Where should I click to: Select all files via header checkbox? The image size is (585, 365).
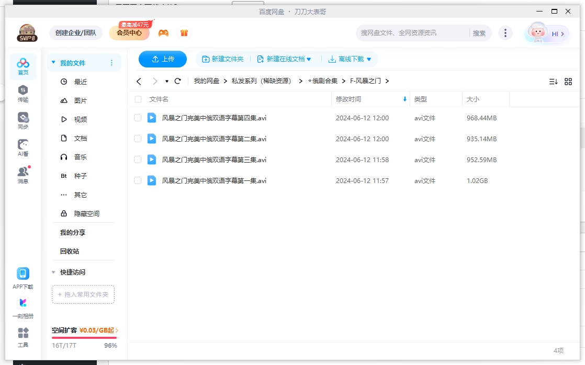137,99
